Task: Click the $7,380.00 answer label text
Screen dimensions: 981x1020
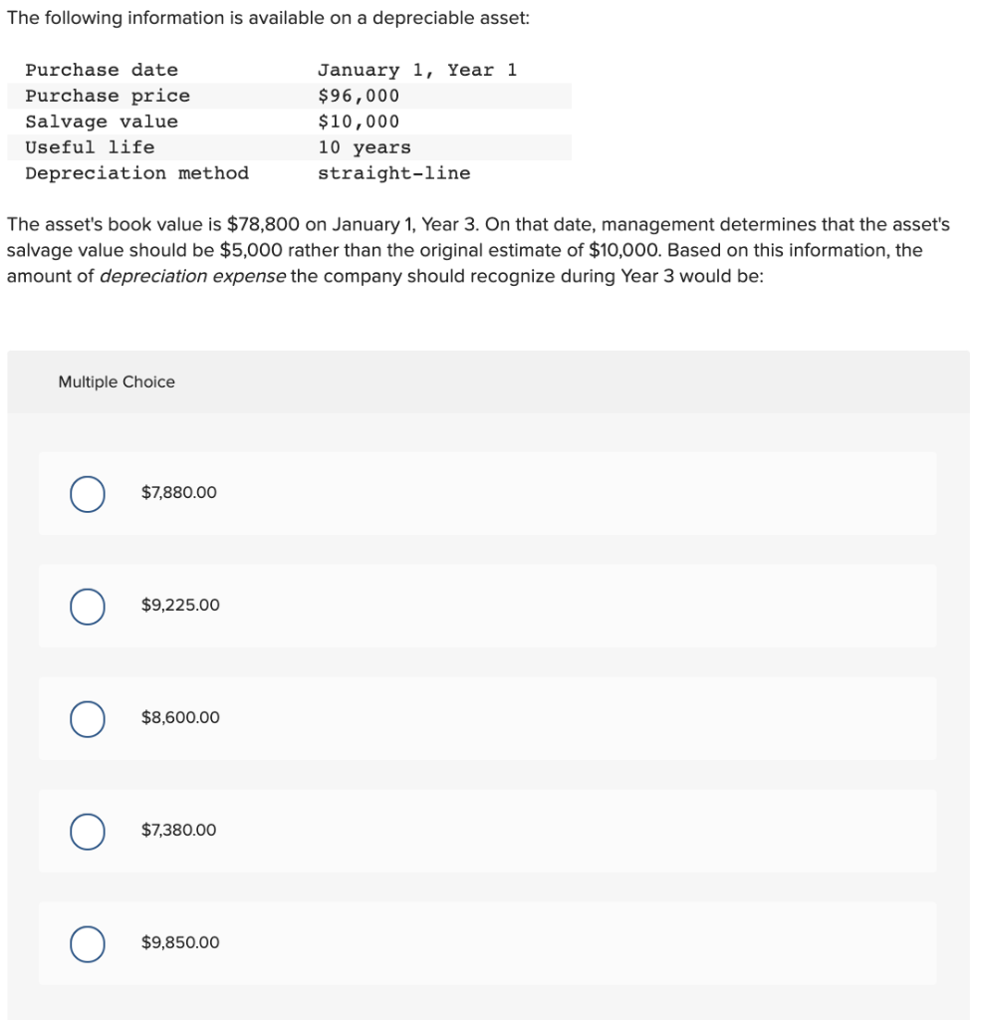Action: (x=178, y=831)
